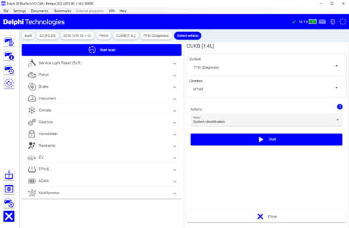Click the ADAS sensor icon
The height and width of the screenshot is (228, 349).
click(x=32, y=181)
